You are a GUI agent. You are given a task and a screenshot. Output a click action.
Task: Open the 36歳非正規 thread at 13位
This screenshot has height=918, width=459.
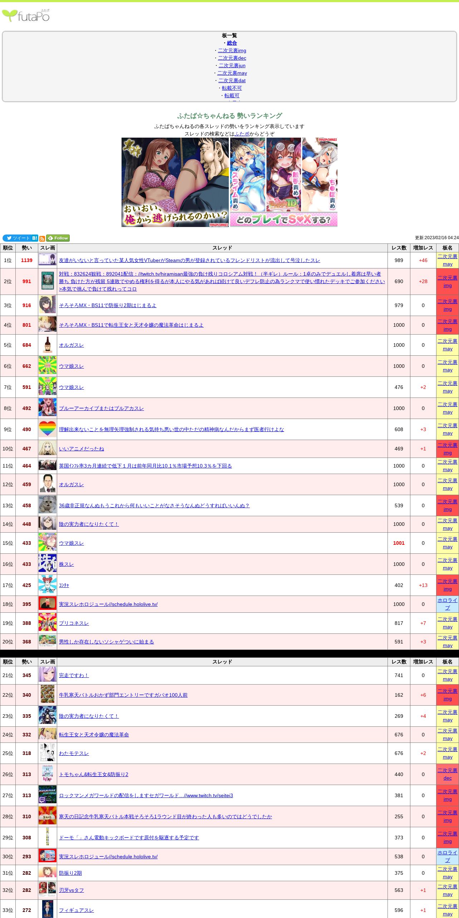point(154,505)
